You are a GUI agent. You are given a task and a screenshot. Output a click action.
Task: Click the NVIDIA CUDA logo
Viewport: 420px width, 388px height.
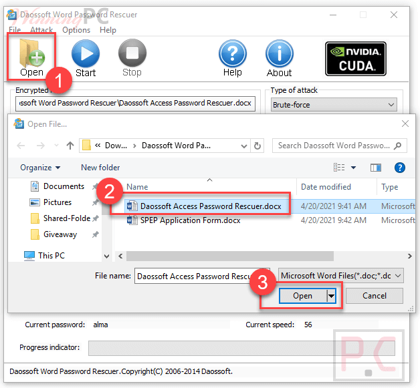point(356,59)
